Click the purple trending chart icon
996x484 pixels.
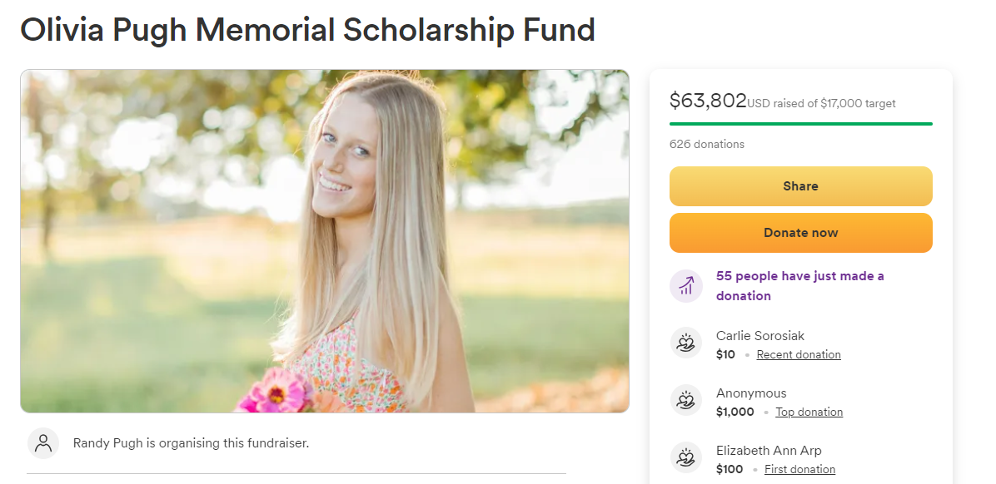(686, 286)
